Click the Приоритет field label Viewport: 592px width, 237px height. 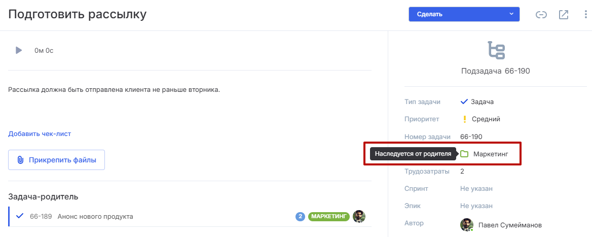pos(422,119)
